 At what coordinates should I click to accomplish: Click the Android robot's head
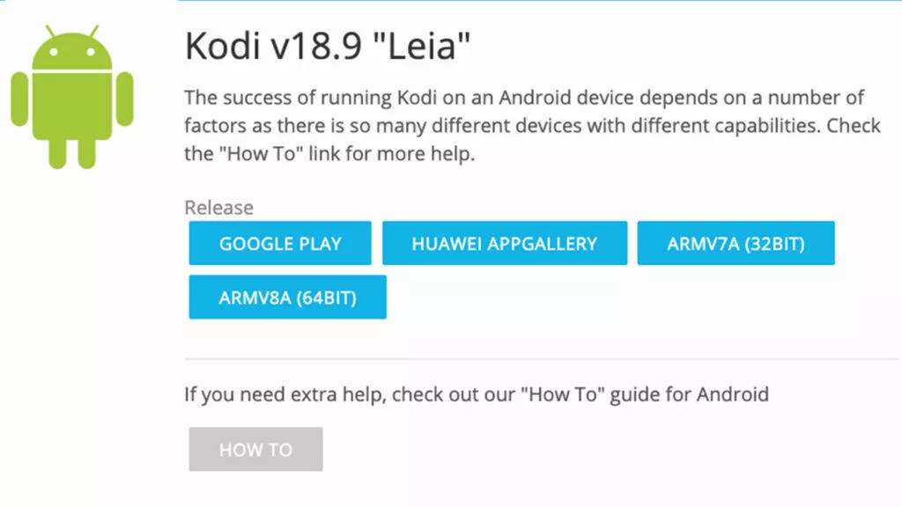(x=72, y=49)
